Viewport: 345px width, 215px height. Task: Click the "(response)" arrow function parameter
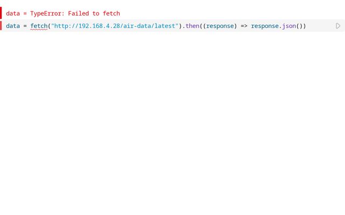(220, 26)
